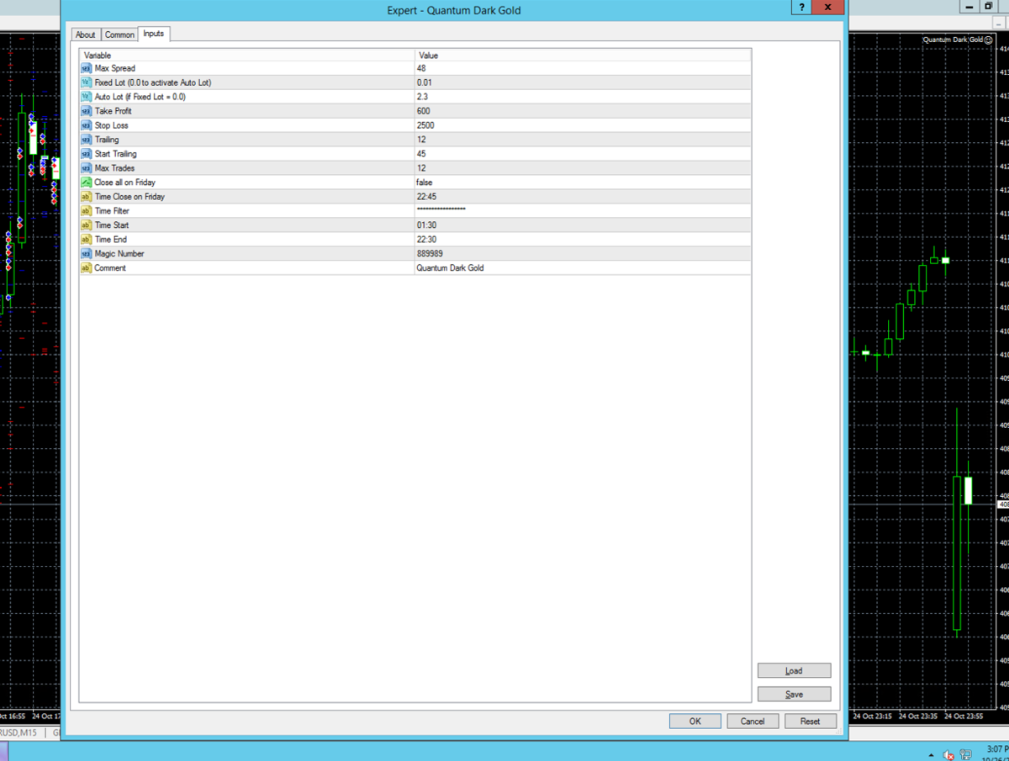Click the Close all on Friday icon
Image resolution: width=1009 pixels, height=761 pixels.
86,182
